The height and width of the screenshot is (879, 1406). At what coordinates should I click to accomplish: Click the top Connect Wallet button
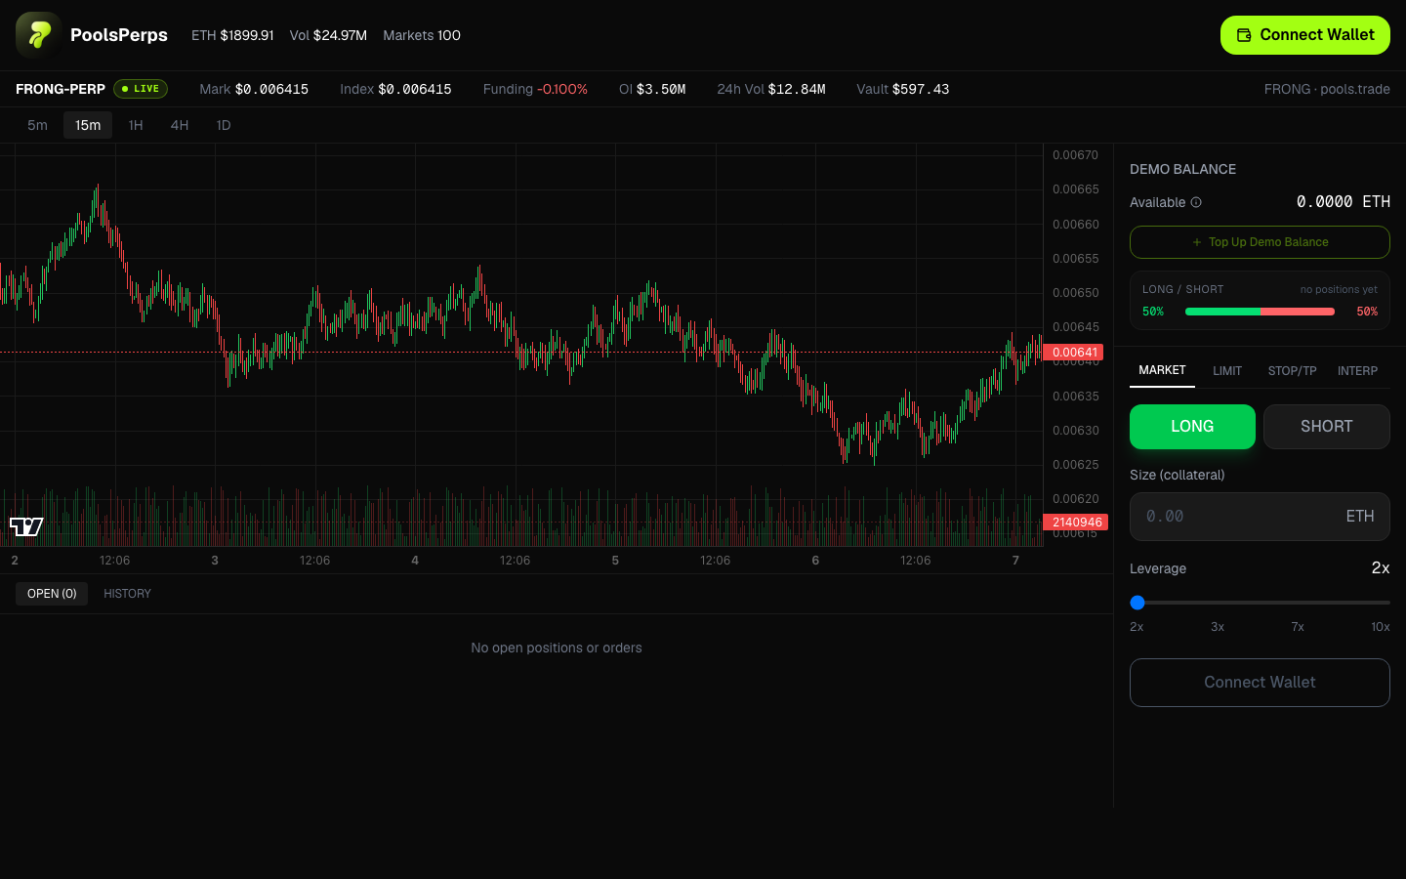[1305, 35]
